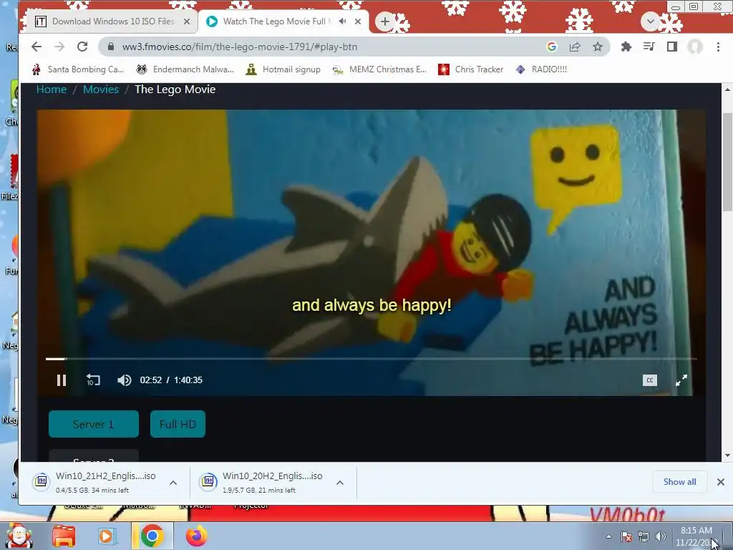Choose Full HD quality button
Viewport: 733px width, 550px height.
tap(178, 424)
